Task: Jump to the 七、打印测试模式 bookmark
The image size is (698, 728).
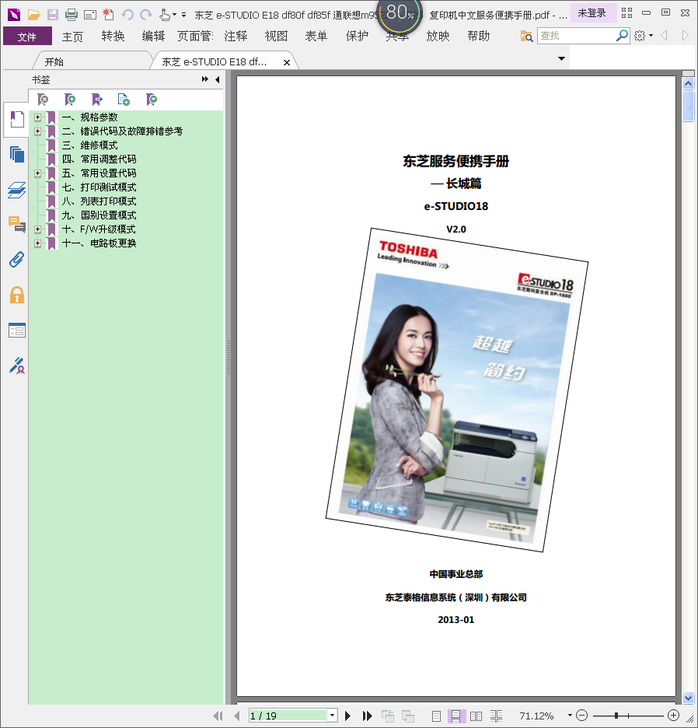Action: pos(99,187)
